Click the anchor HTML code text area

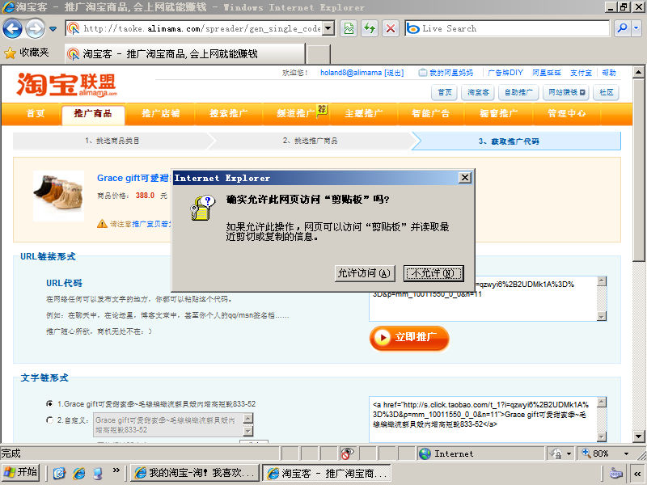tap(483, 419)
